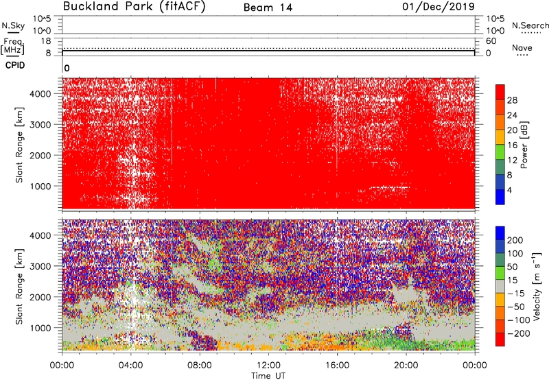
Task: Pick the gray −15 to 15 Velocity segment
Action: tap(500, 286)
